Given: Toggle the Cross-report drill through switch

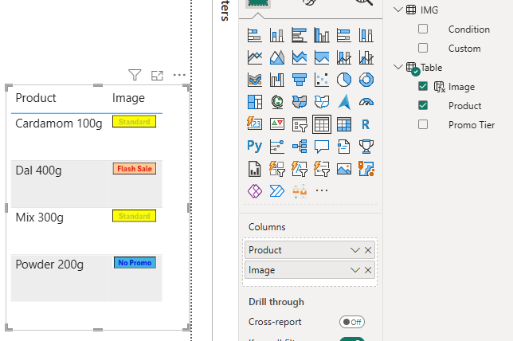Looking at the screenshot, I should (x=352, y=322).
